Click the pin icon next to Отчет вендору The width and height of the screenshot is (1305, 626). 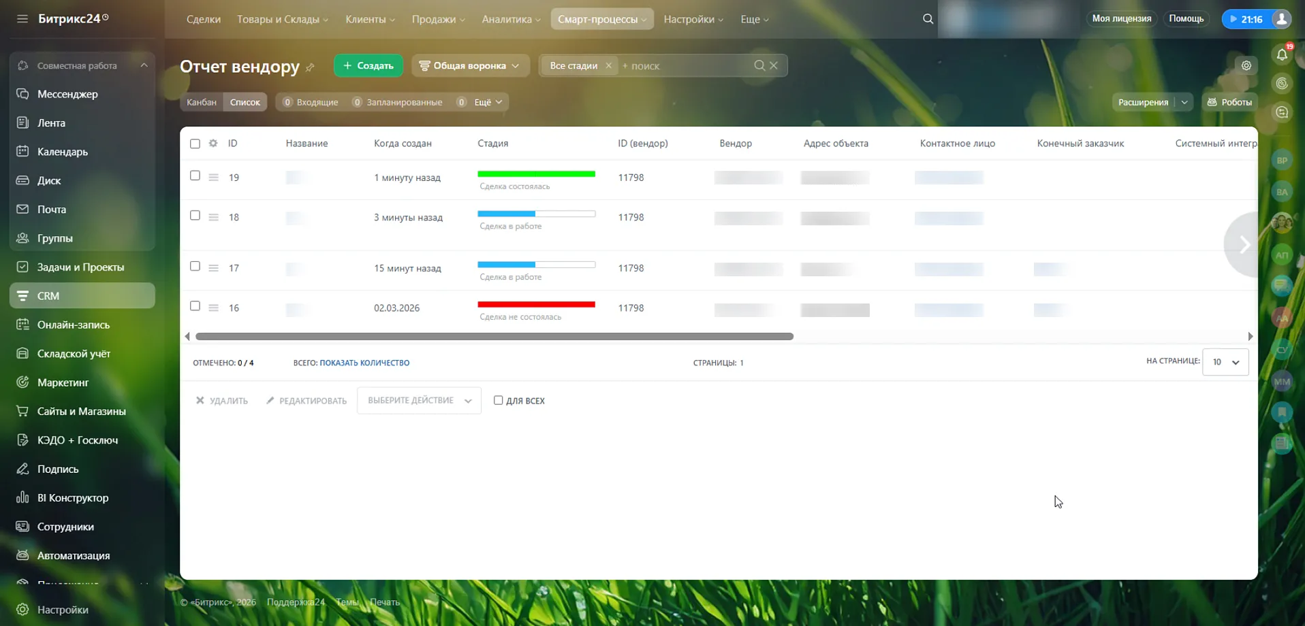click(311, 67)
